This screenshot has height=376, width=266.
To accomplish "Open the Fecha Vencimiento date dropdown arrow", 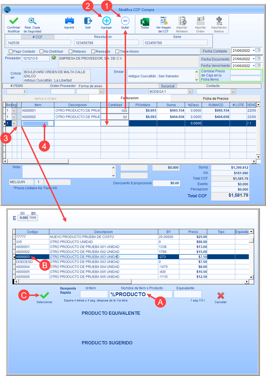I will tap(254, 66).
